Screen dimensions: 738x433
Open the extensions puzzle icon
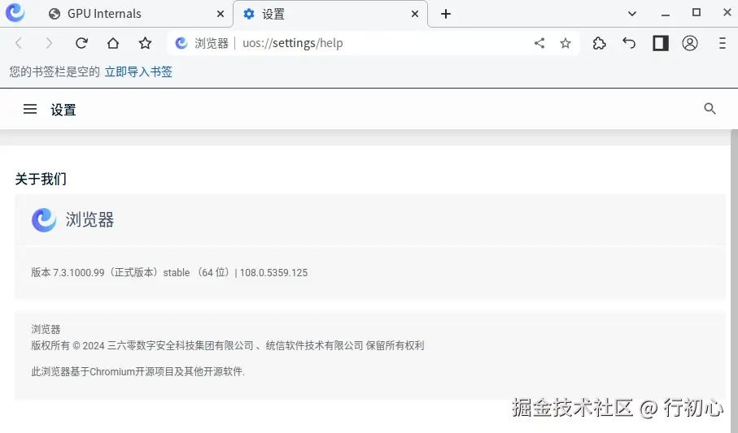click(x=599, y=43)
